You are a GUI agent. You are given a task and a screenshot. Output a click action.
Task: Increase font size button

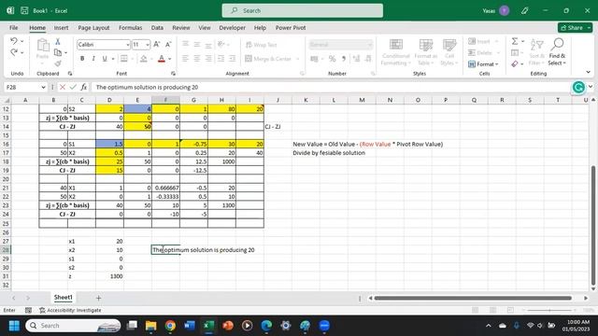click(157, 45)
